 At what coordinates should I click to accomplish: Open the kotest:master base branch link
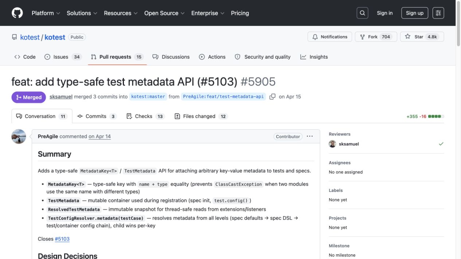click(x=148, y=97)
